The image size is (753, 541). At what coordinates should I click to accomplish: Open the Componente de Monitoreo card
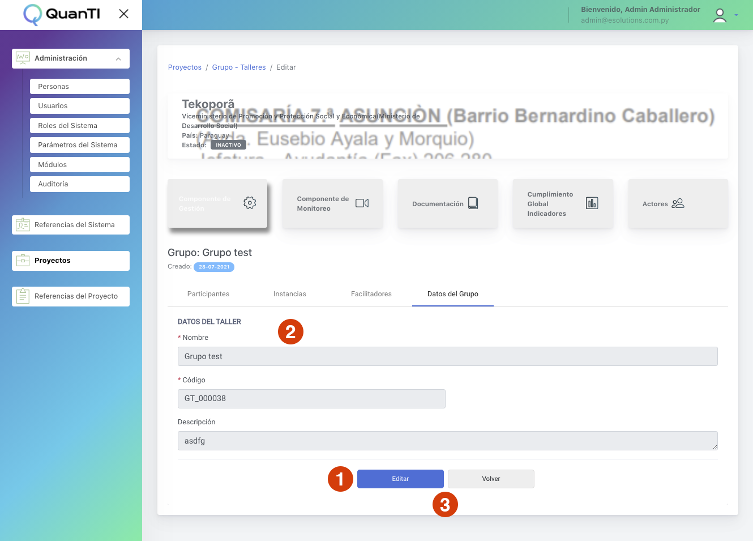pos(332,203)
